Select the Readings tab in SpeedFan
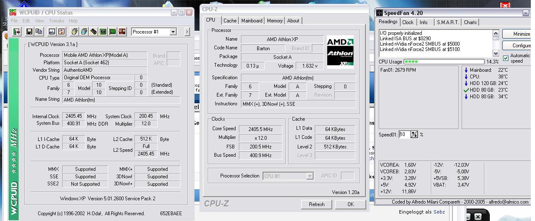This screenshot has height=221, width=535. [388, 22]
